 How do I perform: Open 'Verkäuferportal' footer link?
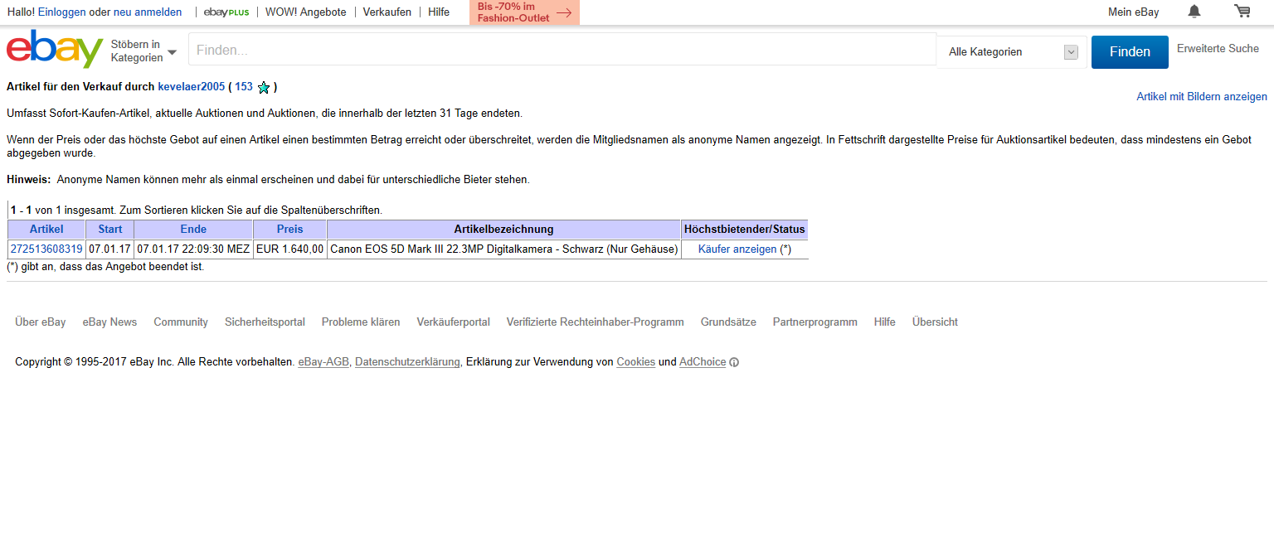pos(454,322)
